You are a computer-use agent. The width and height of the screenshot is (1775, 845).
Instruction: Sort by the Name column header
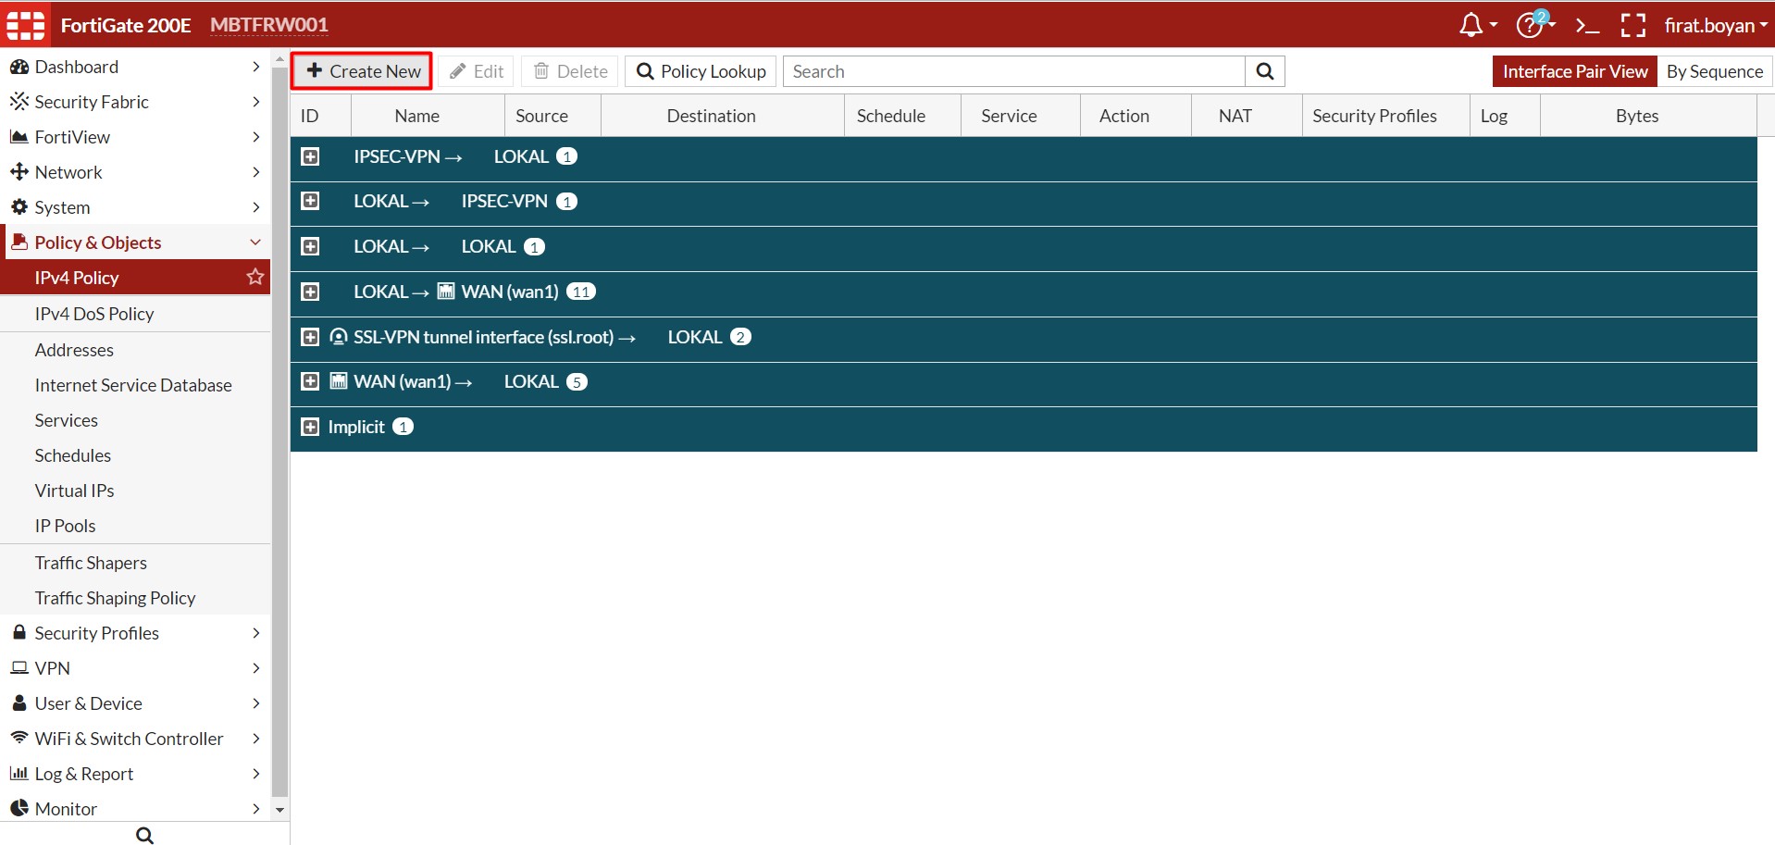pyautogui.click(x=428, y=116)
